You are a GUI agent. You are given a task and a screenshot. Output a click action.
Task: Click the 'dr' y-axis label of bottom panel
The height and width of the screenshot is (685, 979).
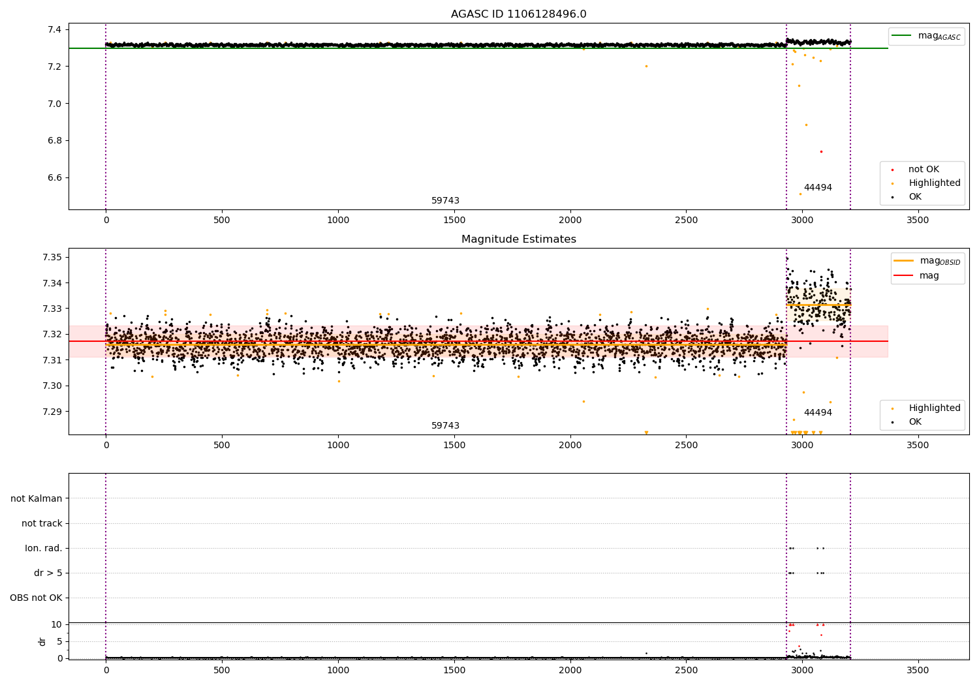point(42,641)
